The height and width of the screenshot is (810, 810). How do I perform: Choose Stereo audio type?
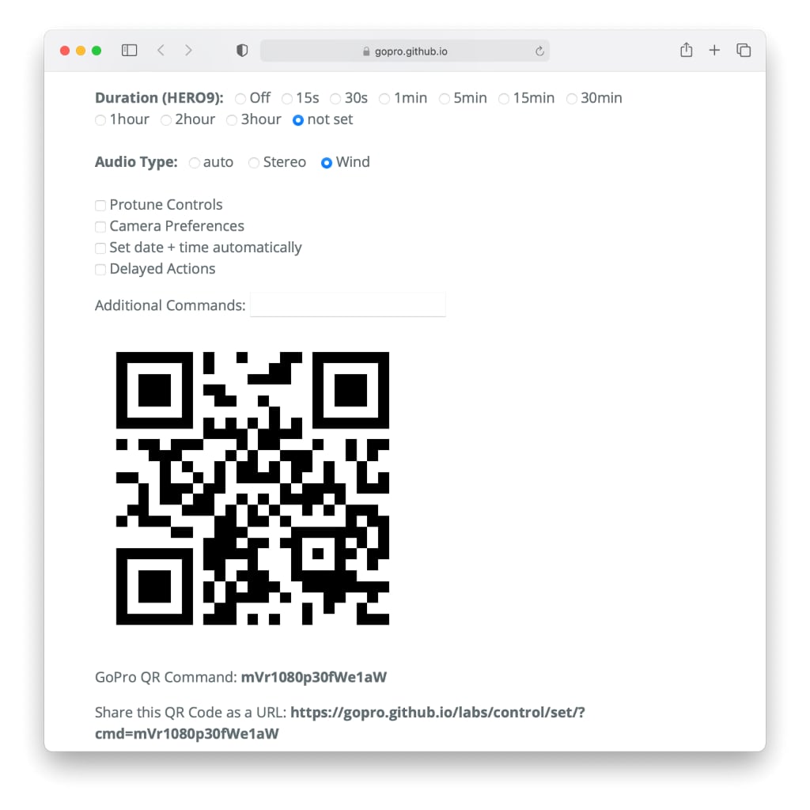(x=254, y=163)
